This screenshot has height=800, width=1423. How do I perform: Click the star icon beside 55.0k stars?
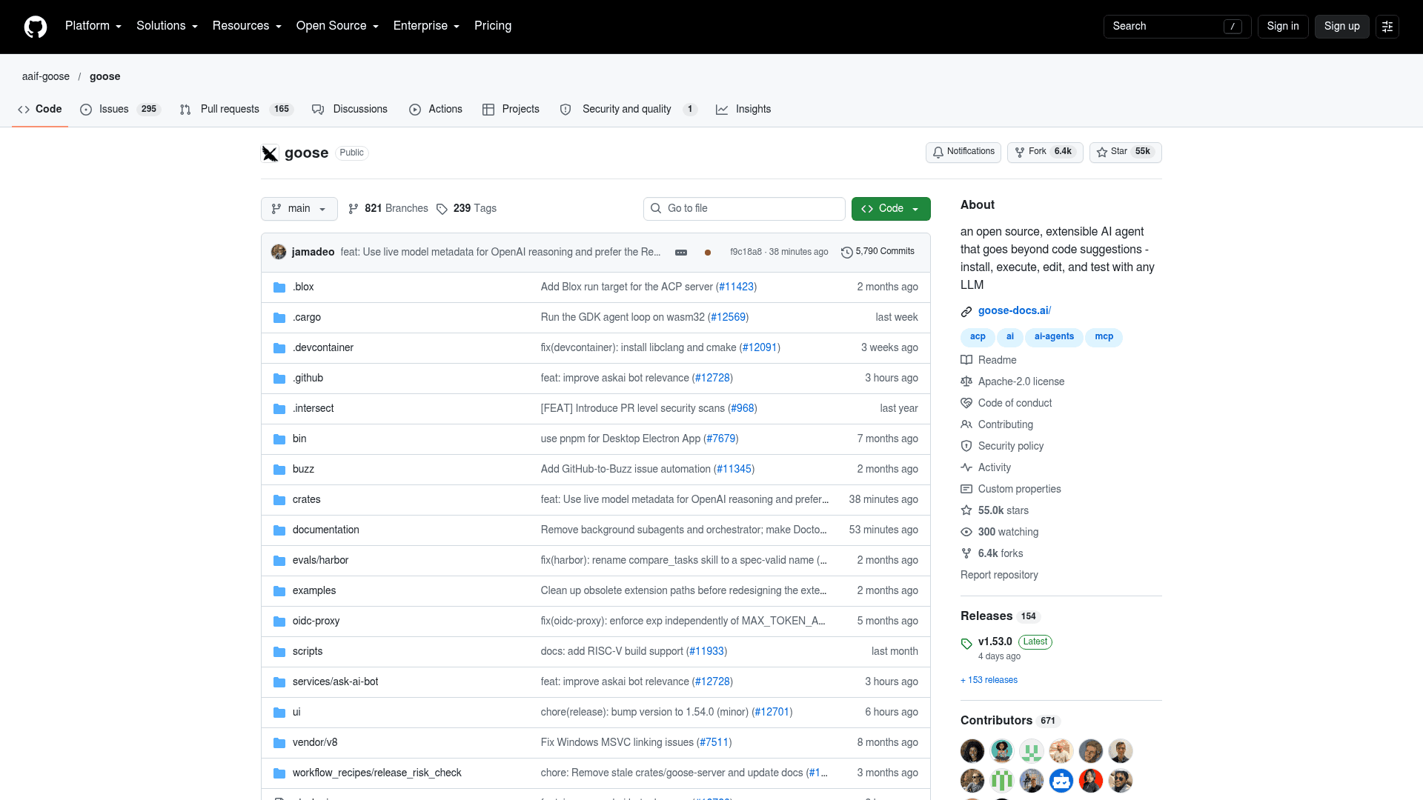pos(966,510)
